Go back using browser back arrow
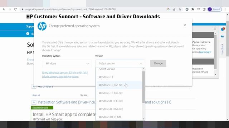The image size is (229, 128). 4,9
